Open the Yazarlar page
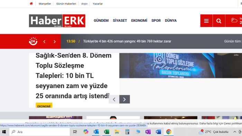 (x=97, y=4)
